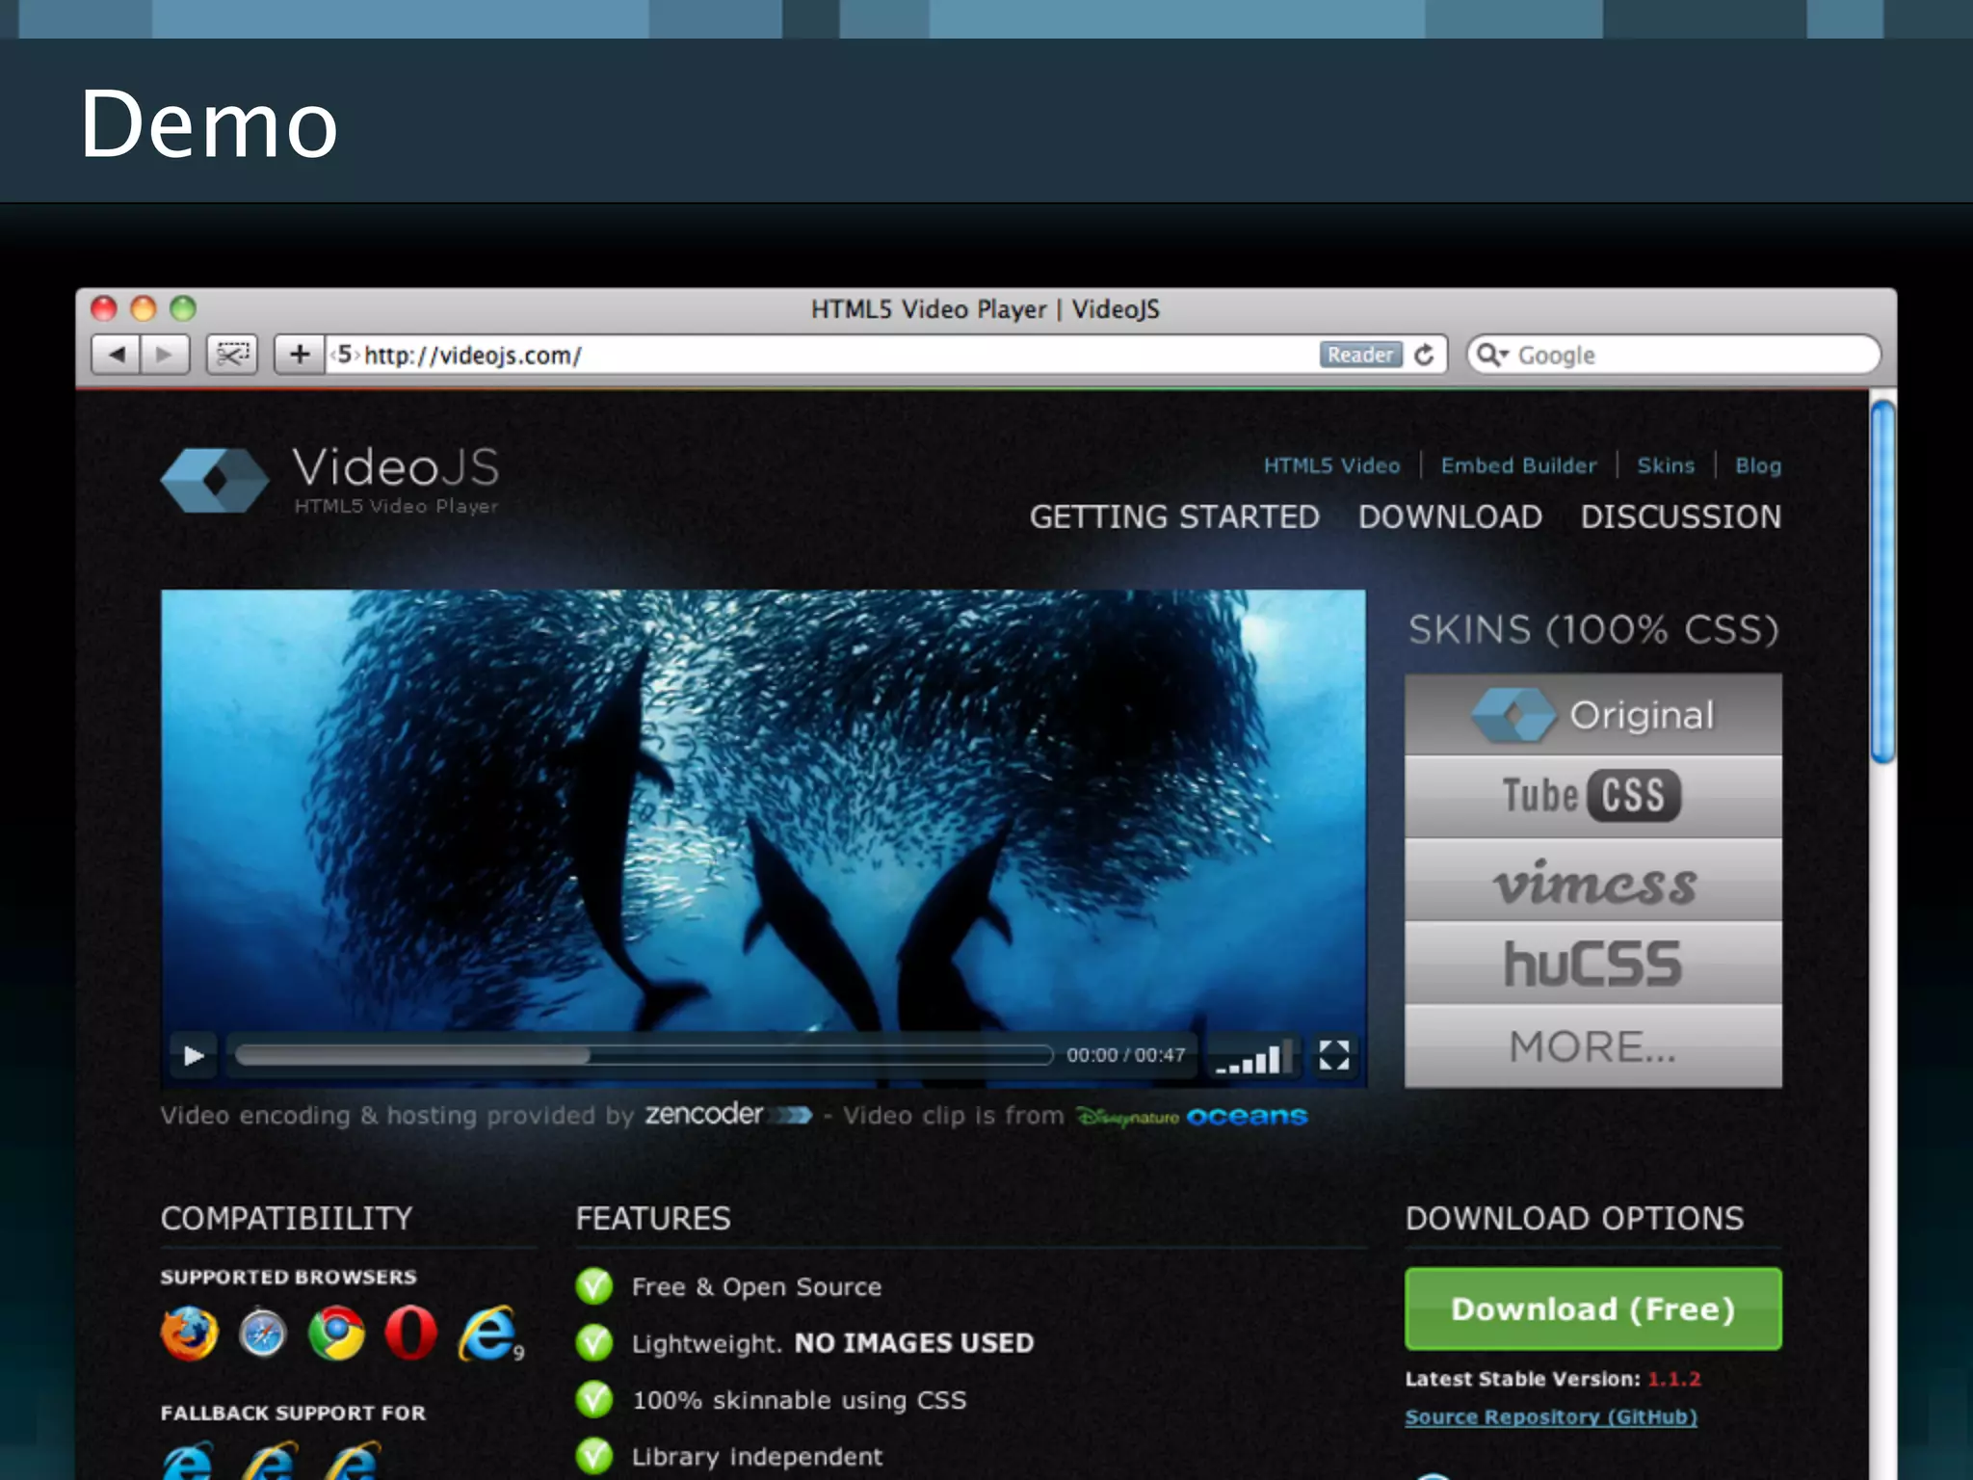Click Safari forward arrow button

[165, 355]
